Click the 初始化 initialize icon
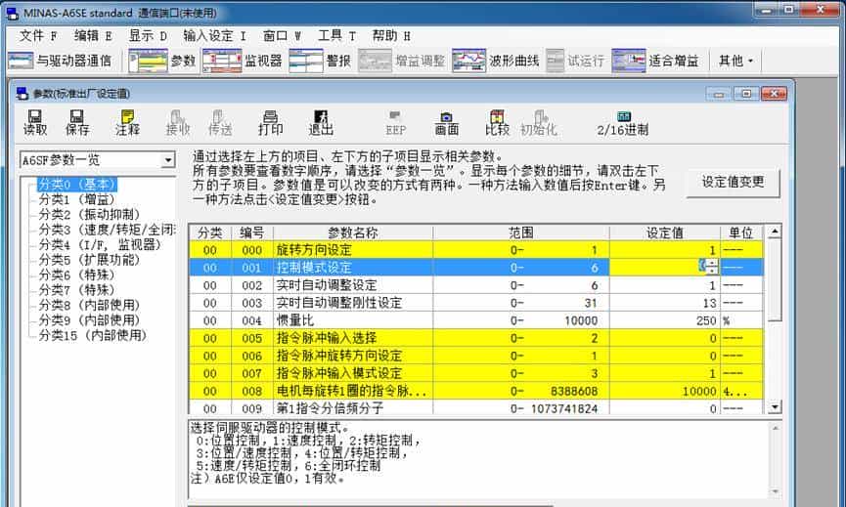This screenshot has height=507, width=846. [x=539, y=123]
